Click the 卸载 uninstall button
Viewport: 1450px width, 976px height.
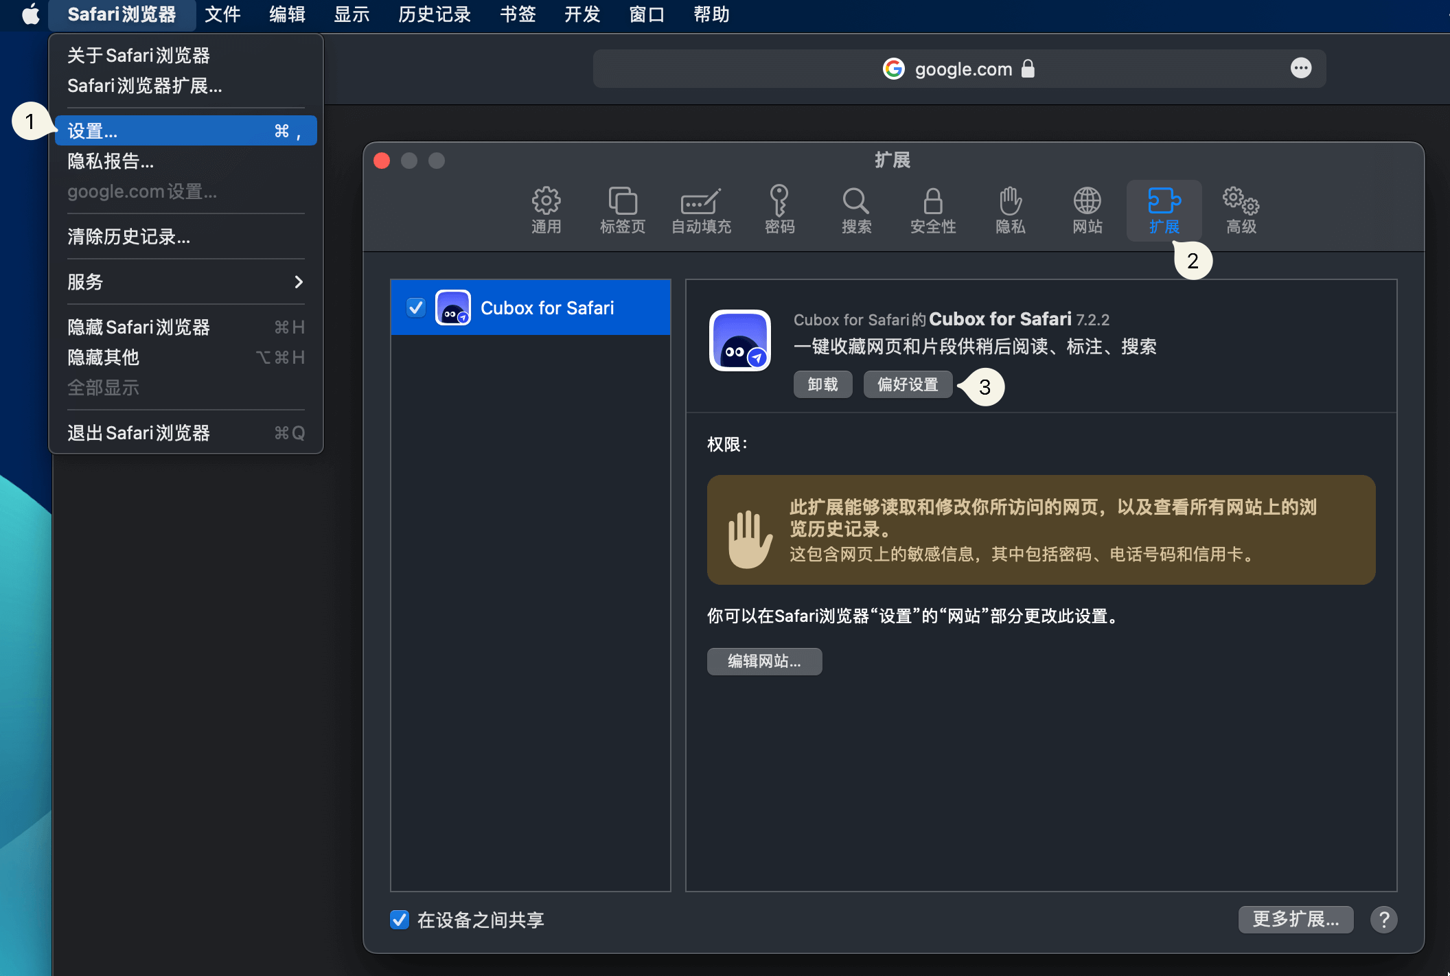click(823, 384)
